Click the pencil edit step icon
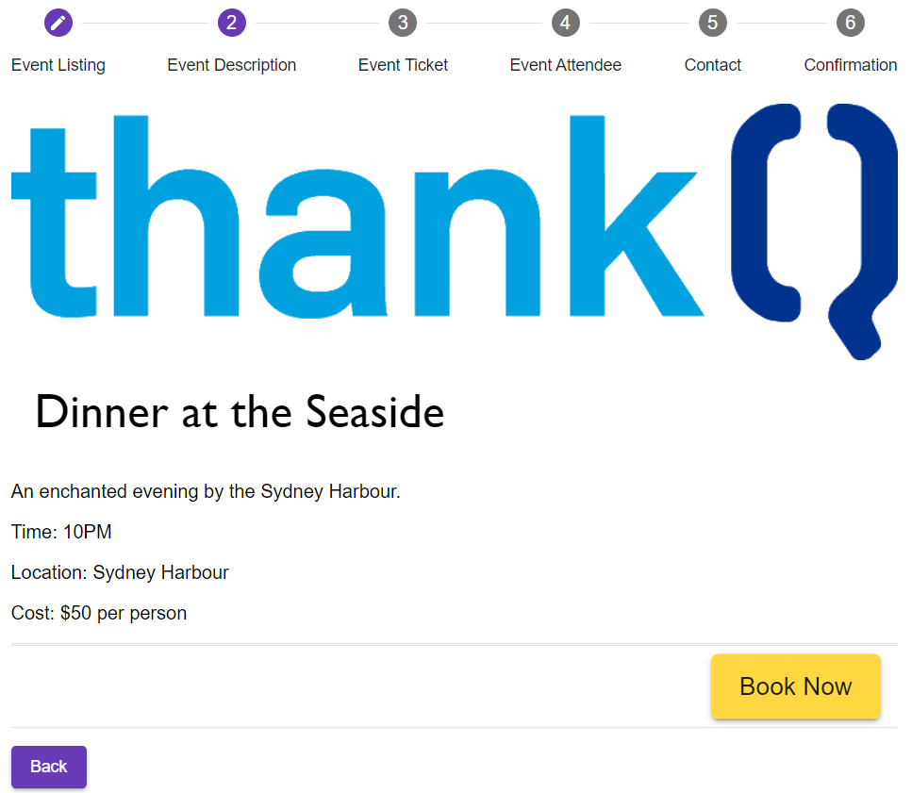 click(x=58, y=23)
